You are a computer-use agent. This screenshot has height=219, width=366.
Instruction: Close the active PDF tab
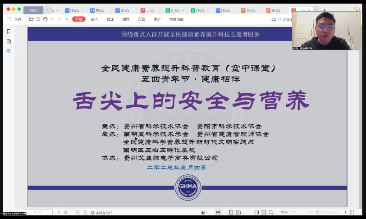click(x=309, y=10)
